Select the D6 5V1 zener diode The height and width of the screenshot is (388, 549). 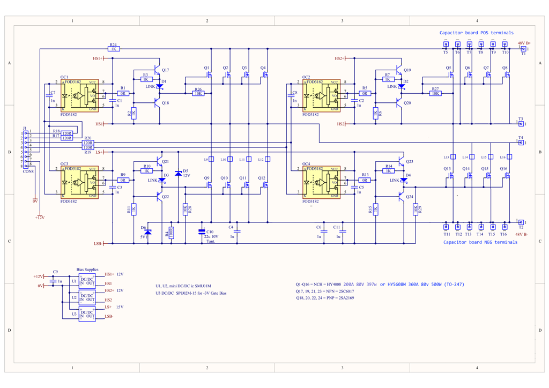pos(148,232)
